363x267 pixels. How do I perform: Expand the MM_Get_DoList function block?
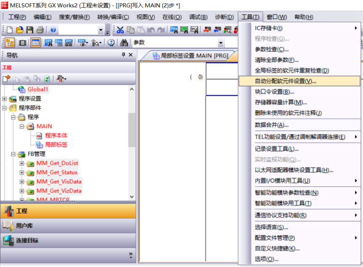coord(22,163)
